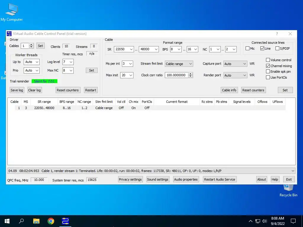Screen dimensions: 303x227
Task: Click Save log button
Action: (x=17, y=90)
